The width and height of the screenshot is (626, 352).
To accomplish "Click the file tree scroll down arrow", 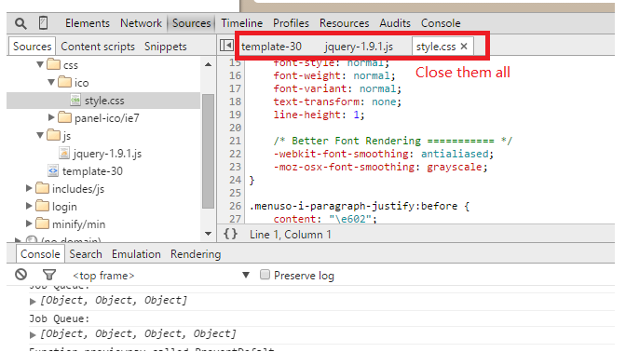I will point(208,234).
